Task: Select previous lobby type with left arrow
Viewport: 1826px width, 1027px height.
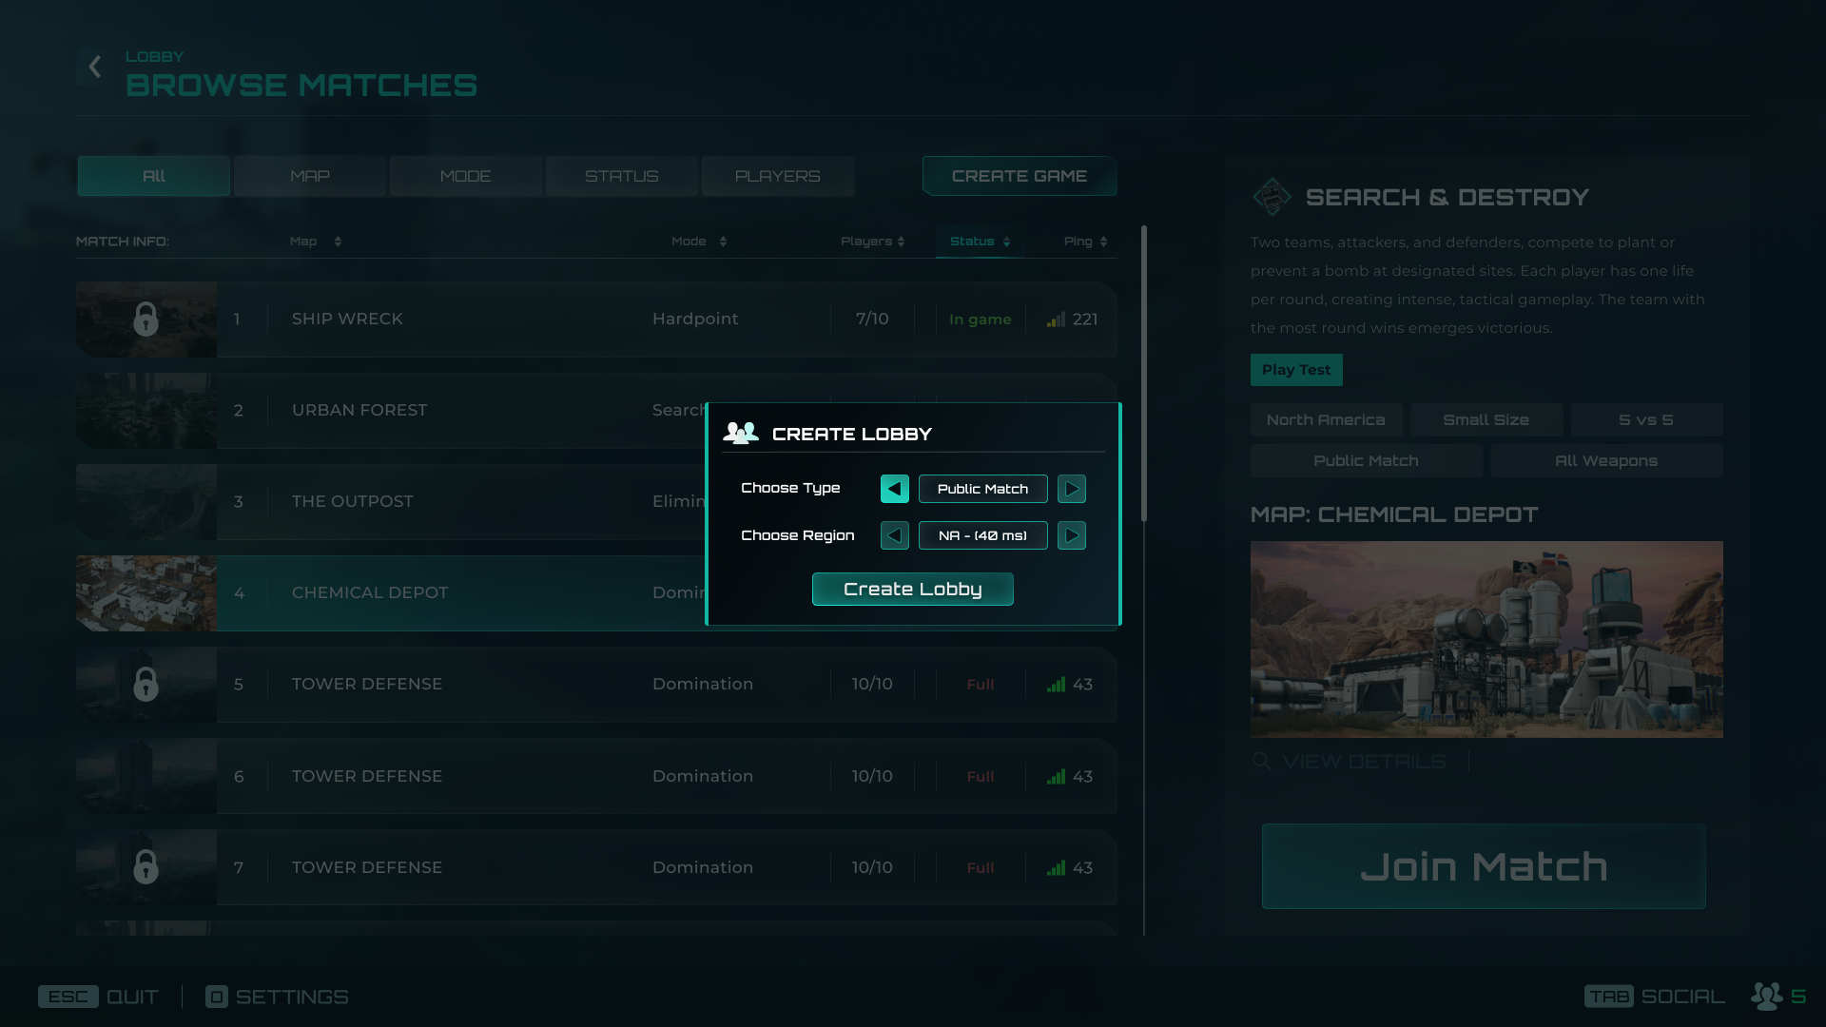Action: pos(894,489)
